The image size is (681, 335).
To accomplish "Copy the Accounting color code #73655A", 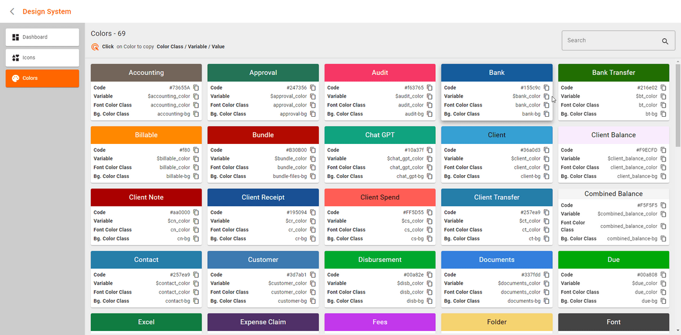I will pos(196,88).
